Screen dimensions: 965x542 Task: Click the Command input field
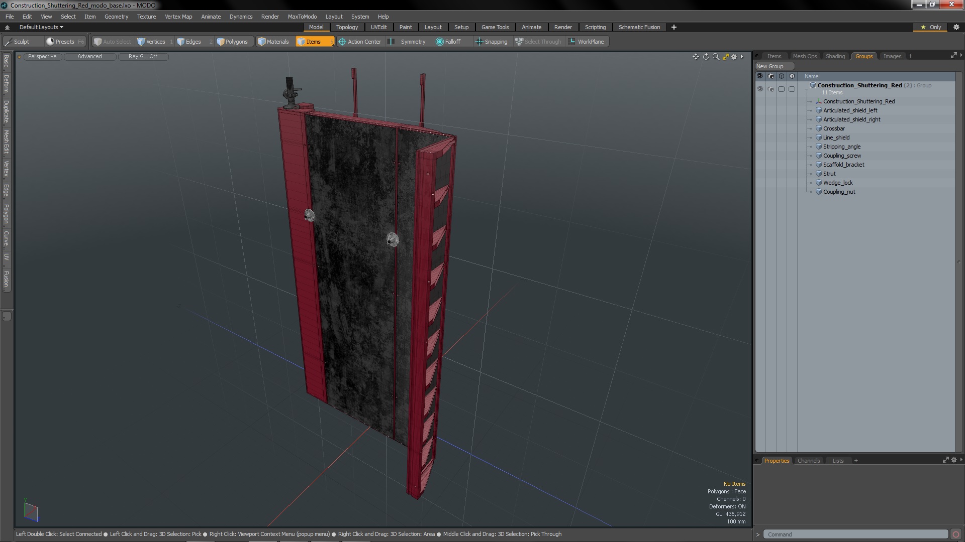(855, 534)
